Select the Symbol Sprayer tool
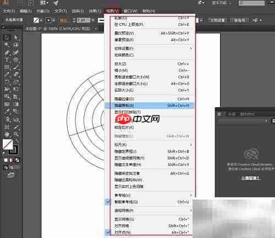Screen dimensions: 275x238 [x=7, y=119]
